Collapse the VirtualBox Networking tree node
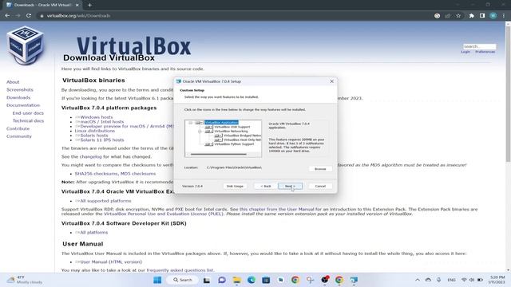This screenshot has height=287, width=511. [x=200, y=131]
